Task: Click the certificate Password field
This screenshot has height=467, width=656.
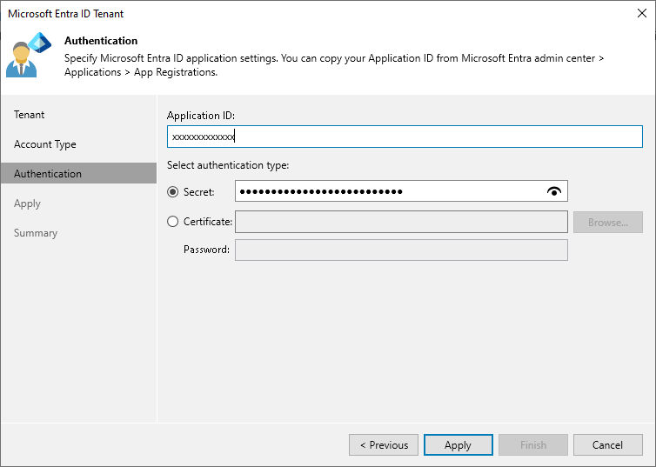Action: 401,250
